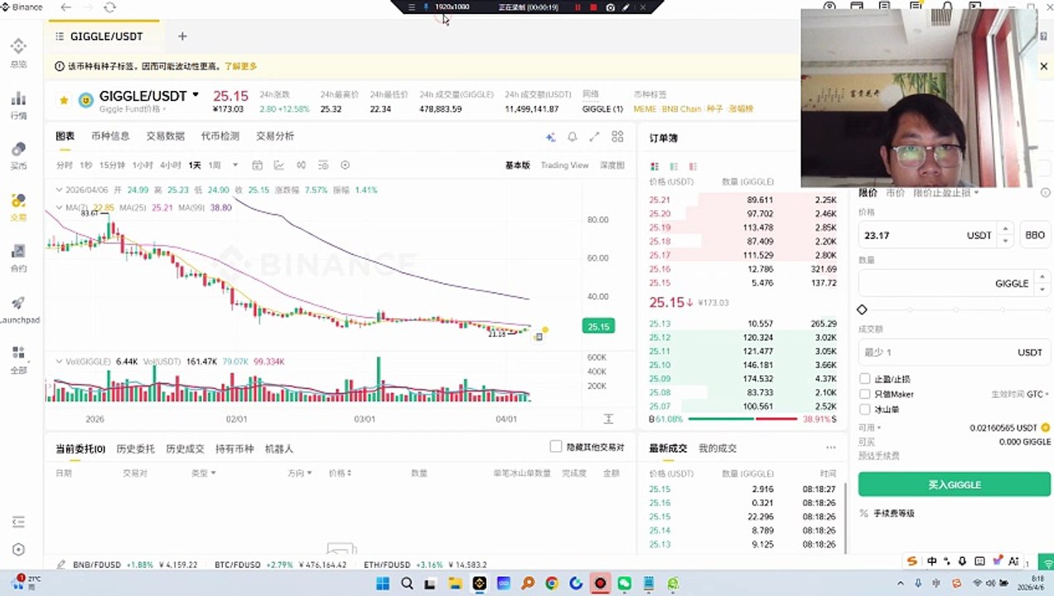Click the chart type line icon
Viewport: 1054px width, 596px height.
pyautogui.click(x=279, y=165)
